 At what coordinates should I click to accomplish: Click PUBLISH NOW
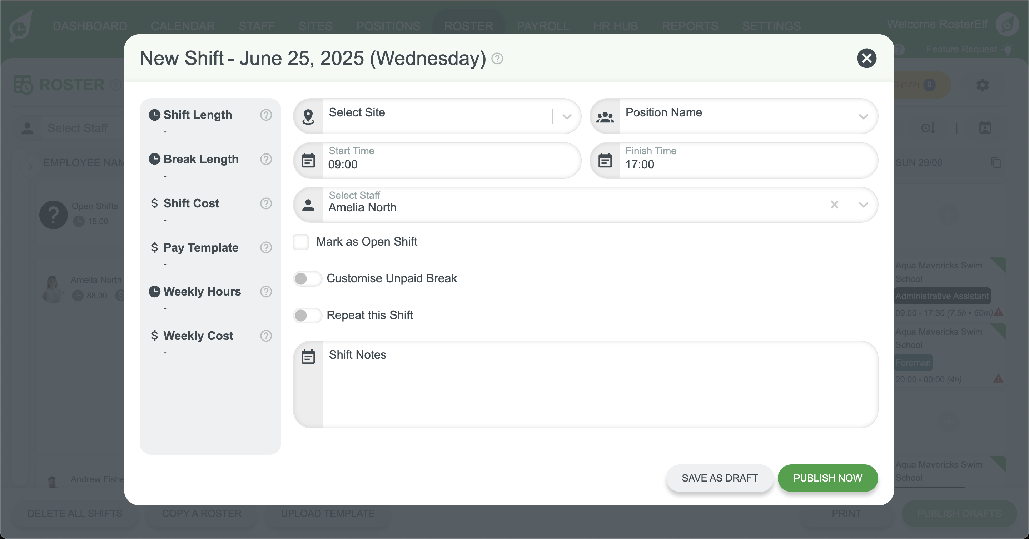click(x=828, y=478)
